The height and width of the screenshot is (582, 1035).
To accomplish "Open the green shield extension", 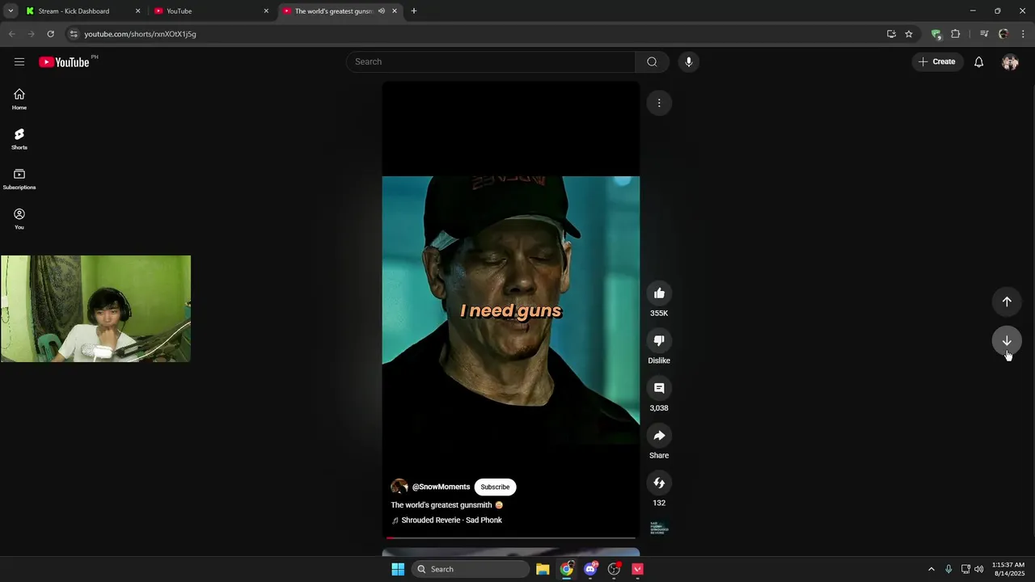I will [x=936, y=34].
